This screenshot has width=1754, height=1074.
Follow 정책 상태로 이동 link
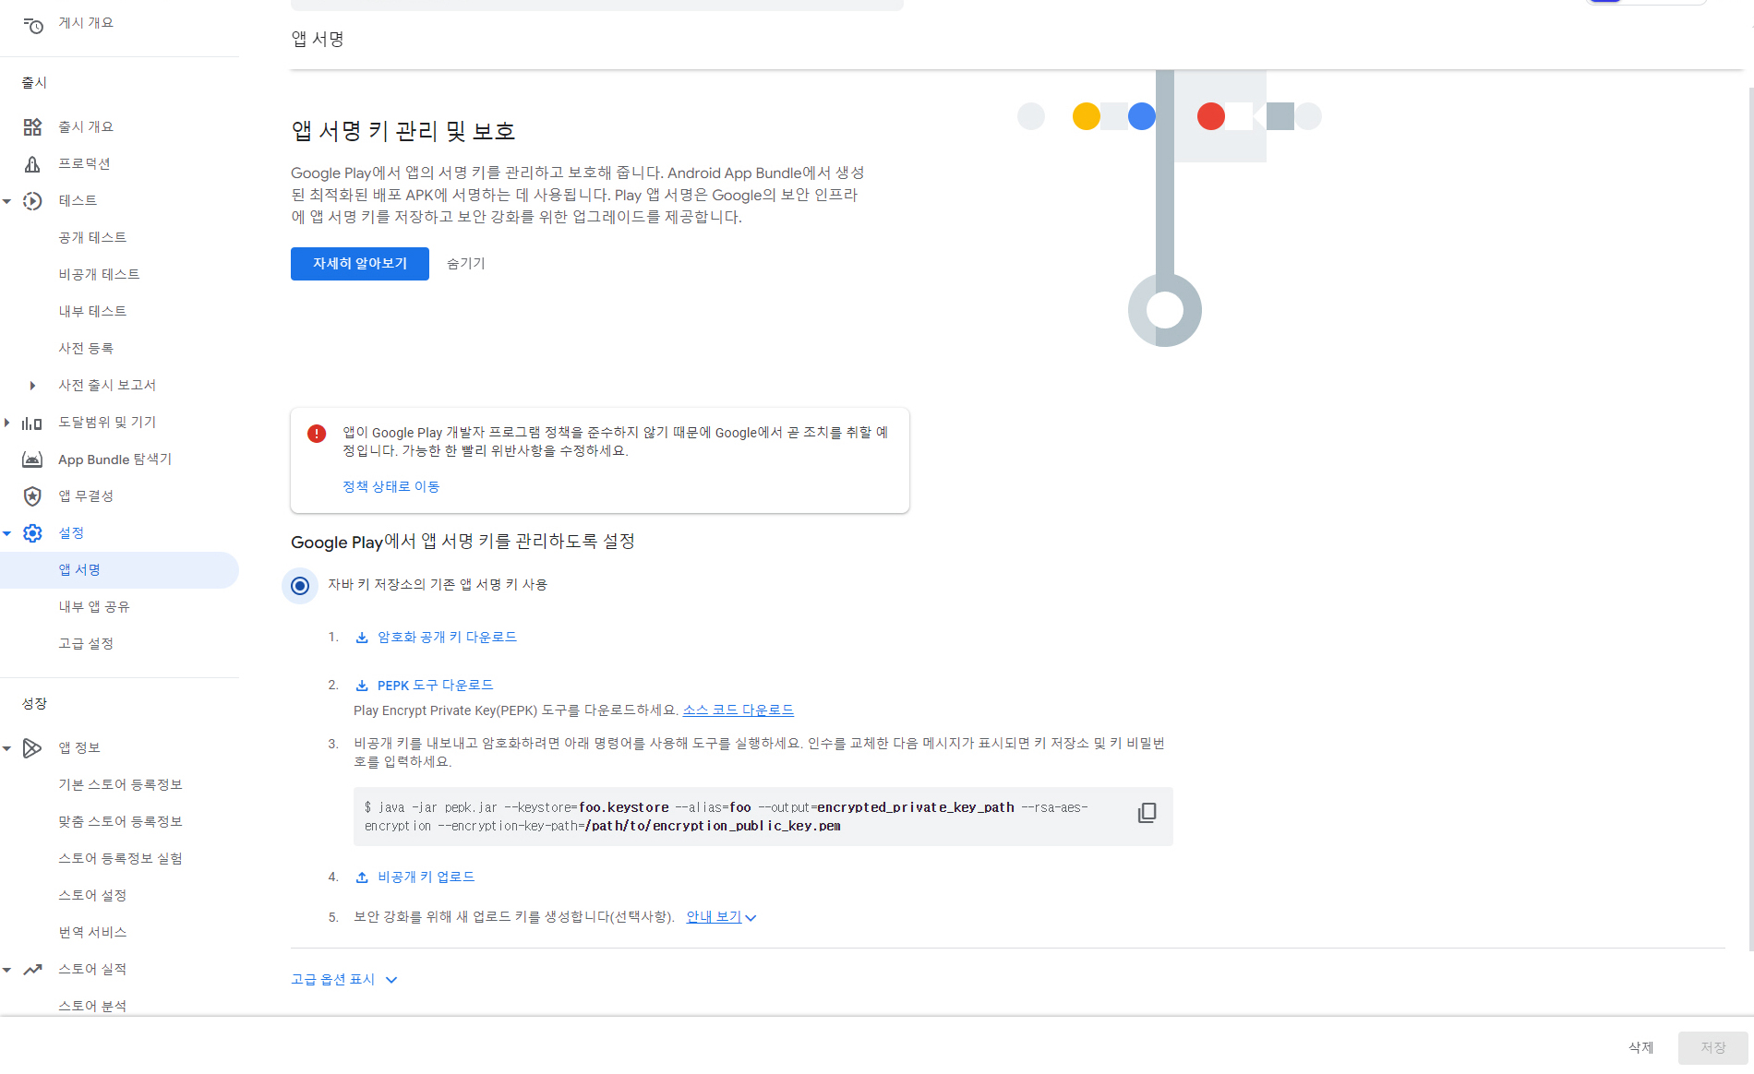pos(391,486)
